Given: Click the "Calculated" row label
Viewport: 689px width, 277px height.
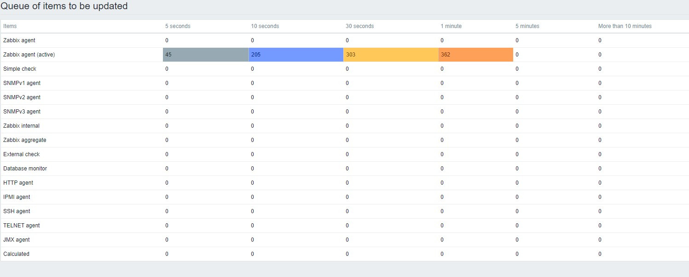Looking at the screenshot, I should coord(16,254).
